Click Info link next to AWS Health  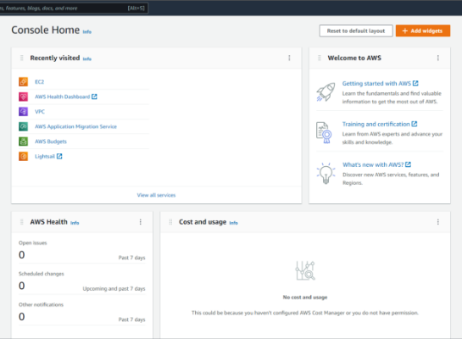pyautogui.click(x=75, y=223)
